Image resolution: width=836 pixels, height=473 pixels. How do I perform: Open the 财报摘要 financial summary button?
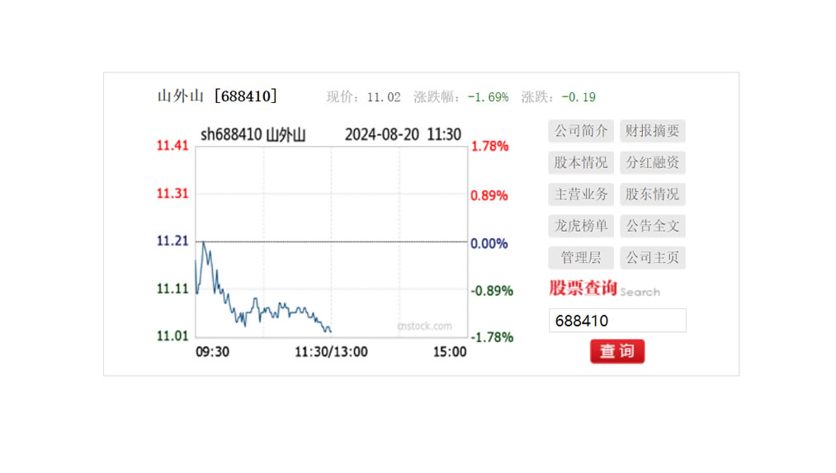[652, 131]
